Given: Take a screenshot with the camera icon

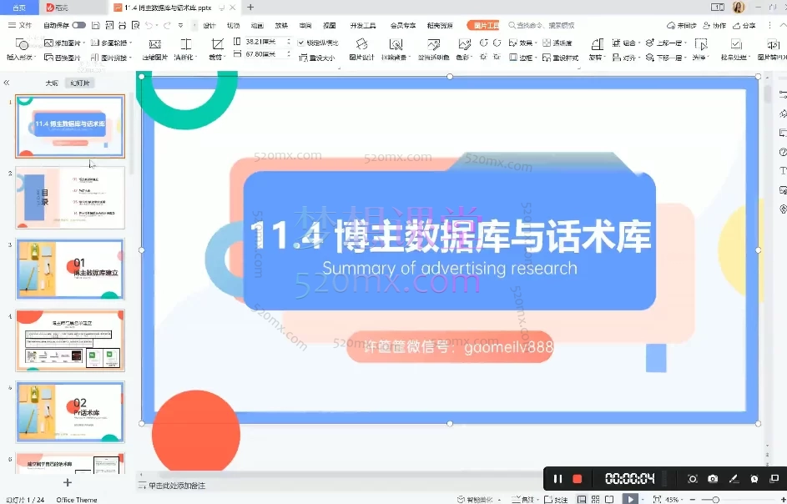Looking at the screenshot, I should point(713,479).
